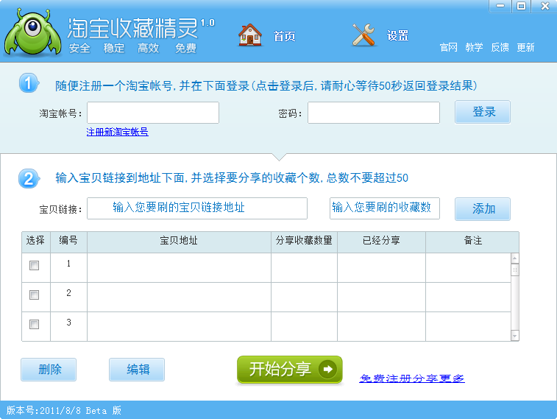Screen dimensions: 557x419
Task: Click the green one-eyed monster logo
Action: [x=32, y=32]
